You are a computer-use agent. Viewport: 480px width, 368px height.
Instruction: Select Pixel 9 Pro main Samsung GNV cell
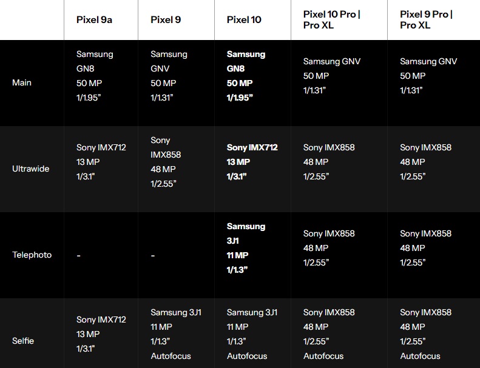[428, 76]
